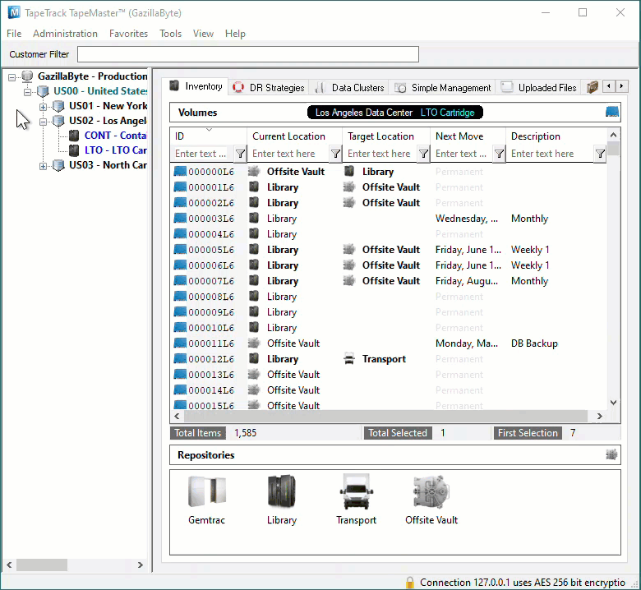Viewport: 641px width, 590px height.
Task: Open the Administration menu
Action: click(x=66, y=34)
